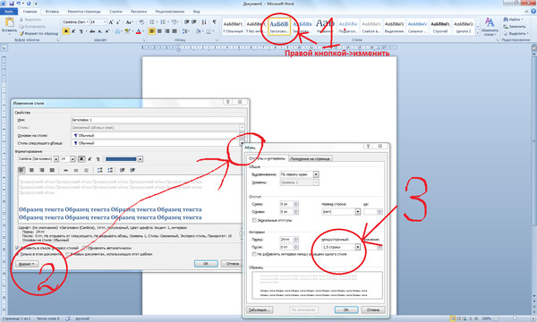Click the blue font color swatch in dialog

pyautogui.click(x=121, y=159)
